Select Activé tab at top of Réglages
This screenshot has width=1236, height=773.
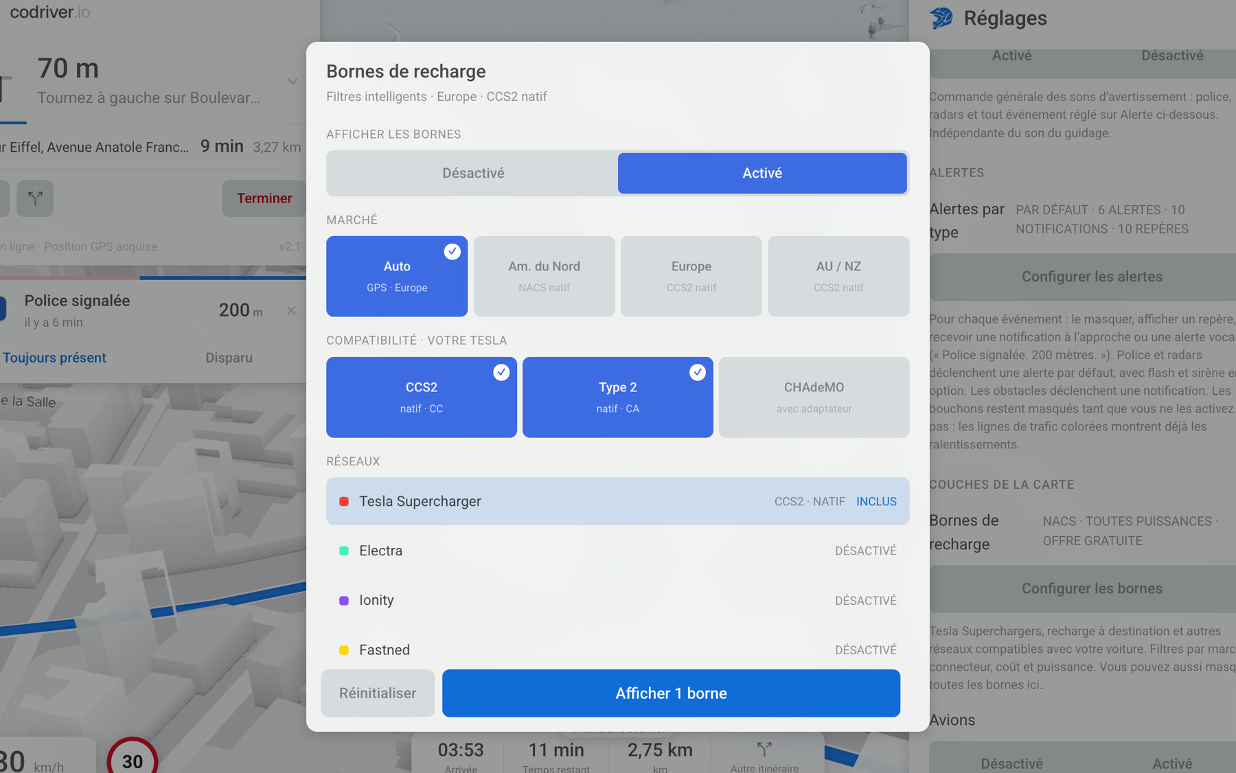point(1011,56)
